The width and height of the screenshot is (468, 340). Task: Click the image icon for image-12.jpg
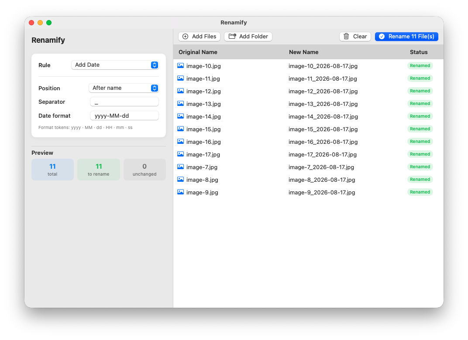pos(181,91)
